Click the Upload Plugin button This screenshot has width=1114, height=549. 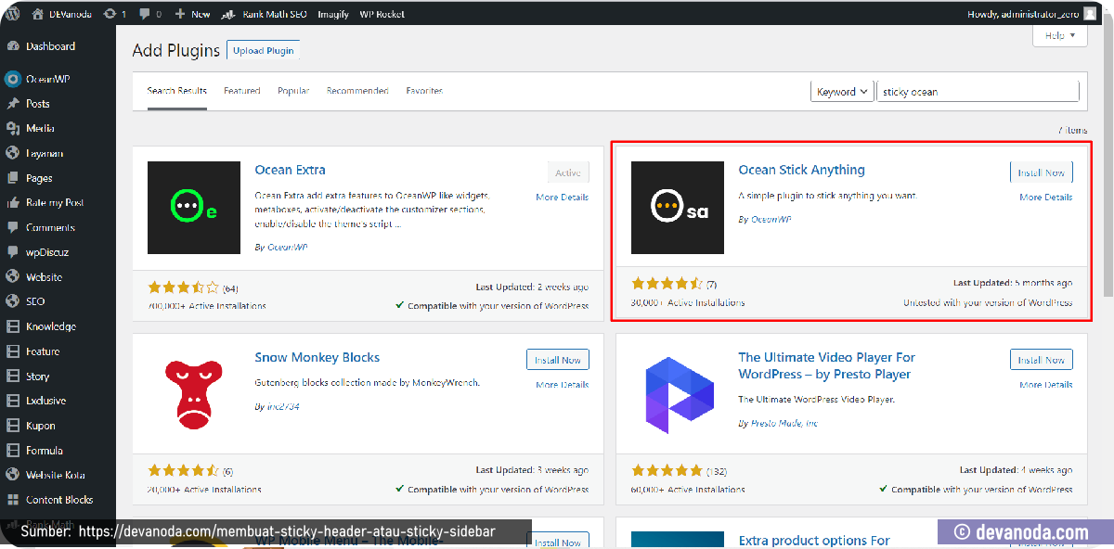click(264, 51)
